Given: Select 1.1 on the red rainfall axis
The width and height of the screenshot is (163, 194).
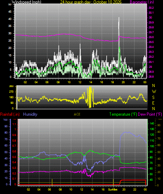Looking at the screenshot, I should [14, 124].
